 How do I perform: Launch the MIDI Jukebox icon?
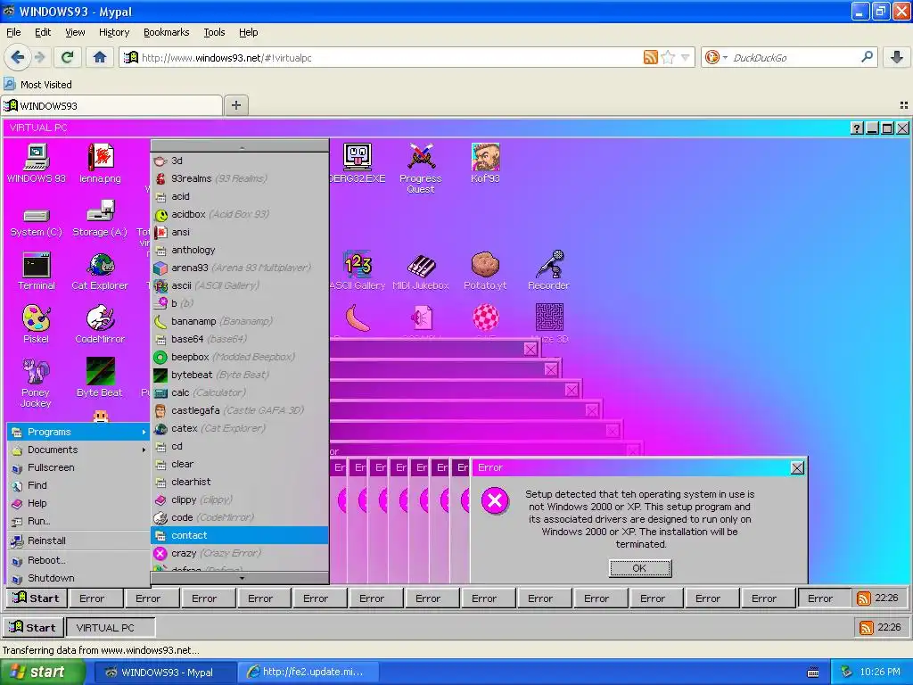coord(421,271)
